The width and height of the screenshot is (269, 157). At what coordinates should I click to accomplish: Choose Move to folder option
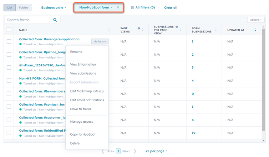[x=81, y=109]
